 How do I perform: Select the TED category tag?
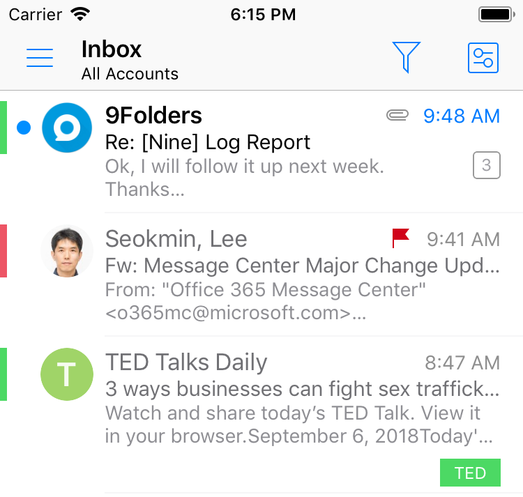click(470, 473)
